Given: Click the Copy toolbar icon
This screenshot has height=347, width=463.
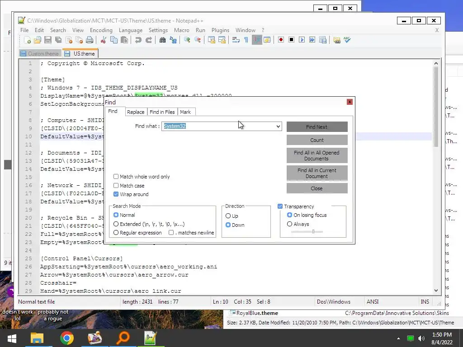Looking at the screenshot, I should (x=113, y=40).
